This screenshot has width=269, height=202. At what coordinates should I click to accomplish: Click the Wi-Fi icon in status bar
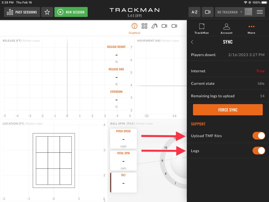coord(246,2)
